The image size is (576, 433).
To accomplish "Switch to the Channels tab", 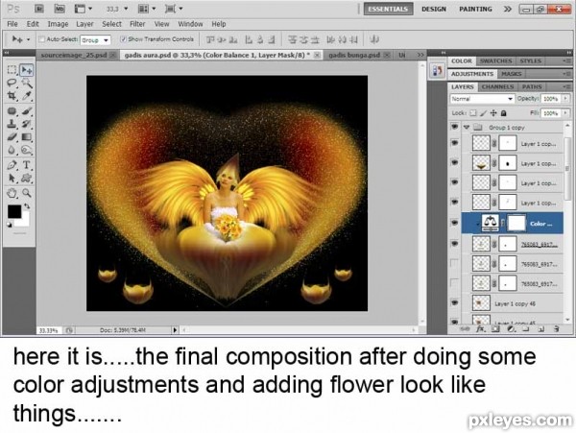I will (497, 86).
